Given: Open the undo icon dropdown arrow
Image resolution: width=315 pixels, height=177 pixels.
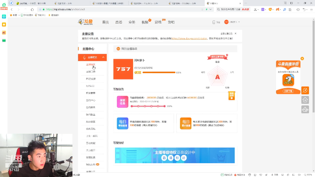Looking at the screenshot, I should tap(307, 9).
